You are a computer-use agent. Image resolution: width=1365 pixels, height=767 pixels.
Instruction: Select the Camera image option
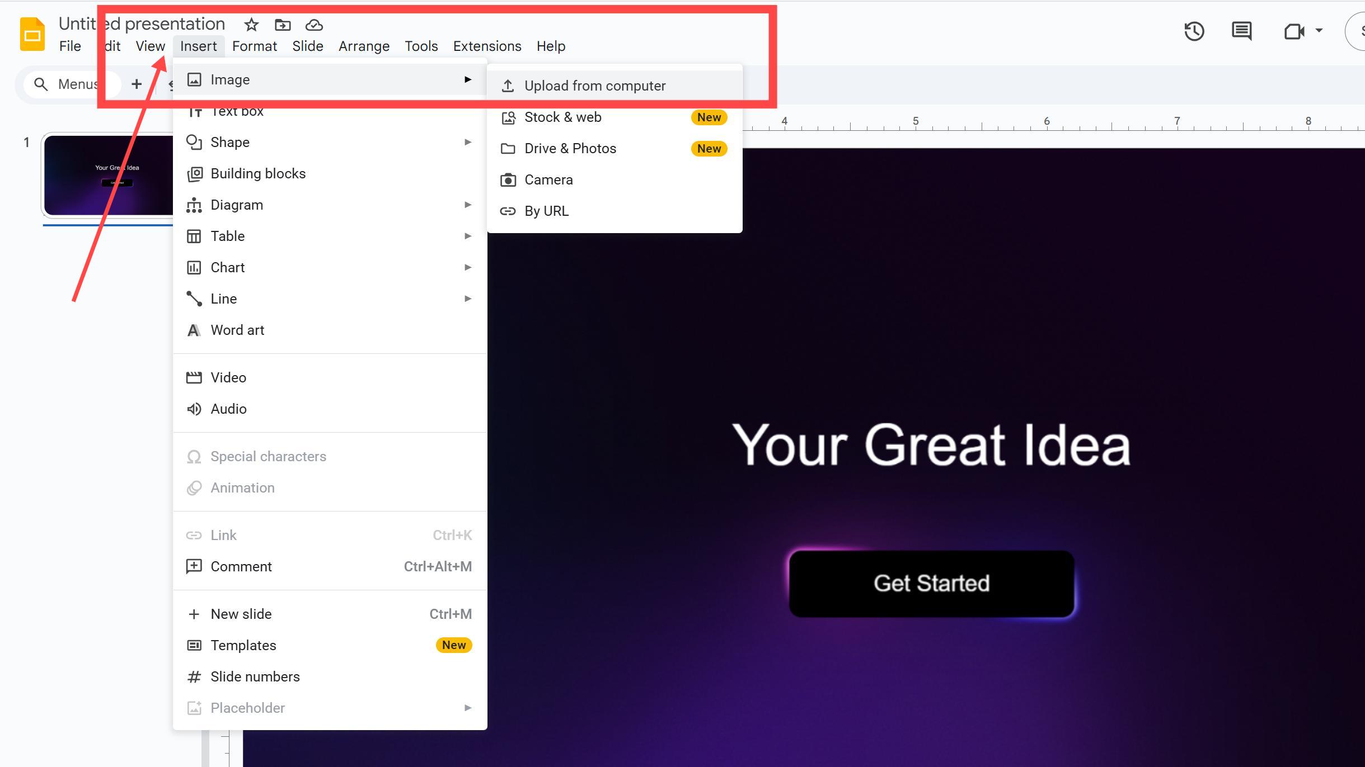(615, 179)
